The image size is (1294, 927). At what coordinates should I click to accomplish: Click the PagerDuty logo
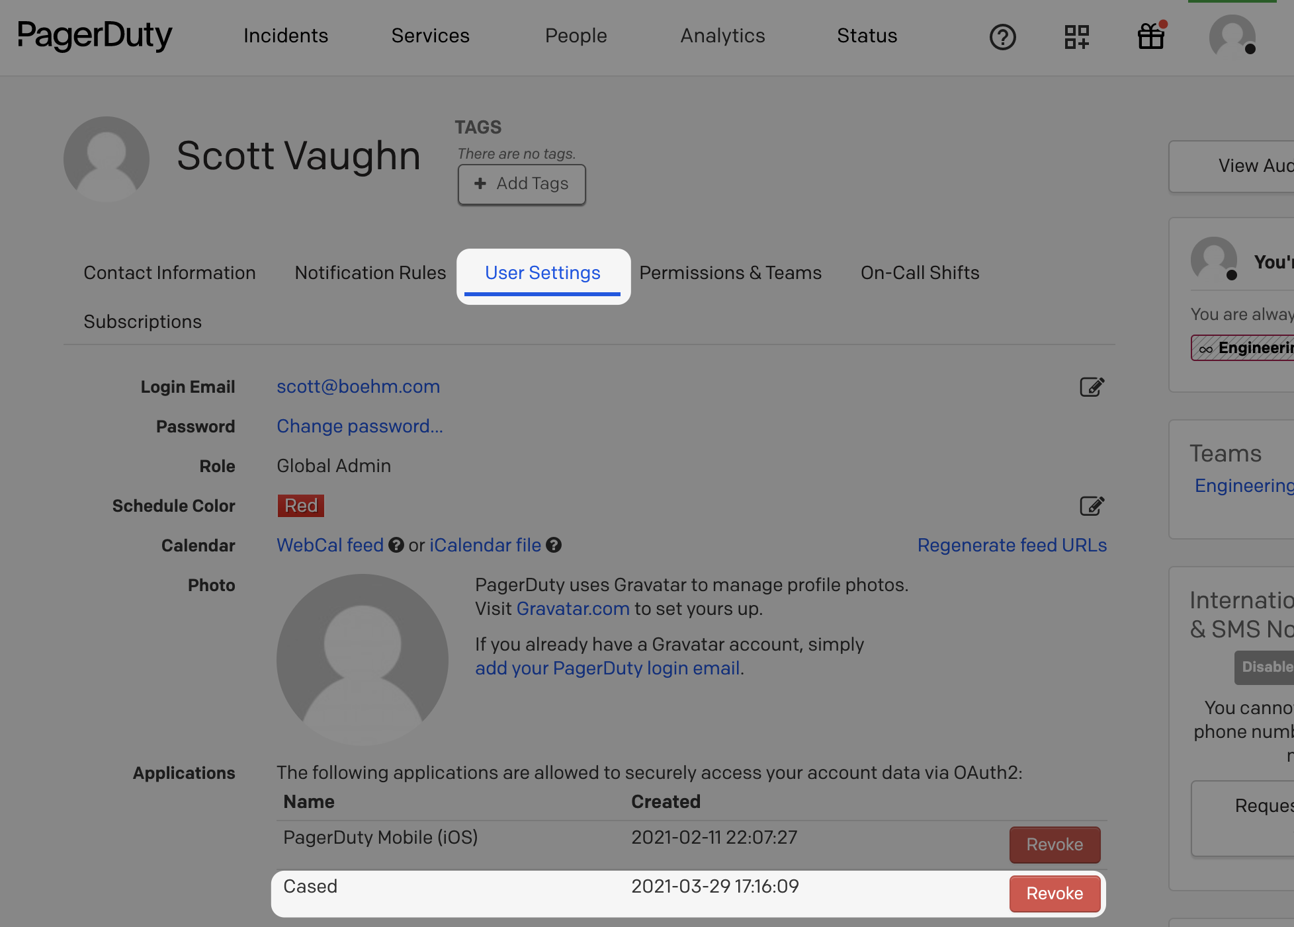pyautogui.click(x=95, y=35)
